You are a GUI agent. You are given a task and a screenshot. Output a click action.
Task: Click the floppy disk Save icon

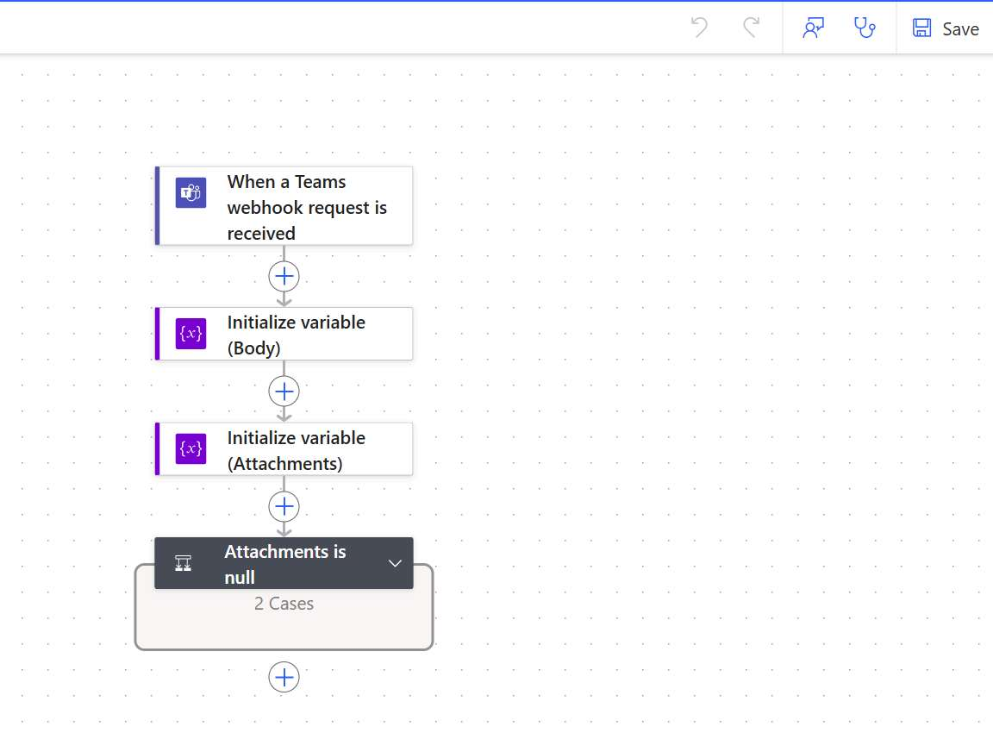coord(921,28)
